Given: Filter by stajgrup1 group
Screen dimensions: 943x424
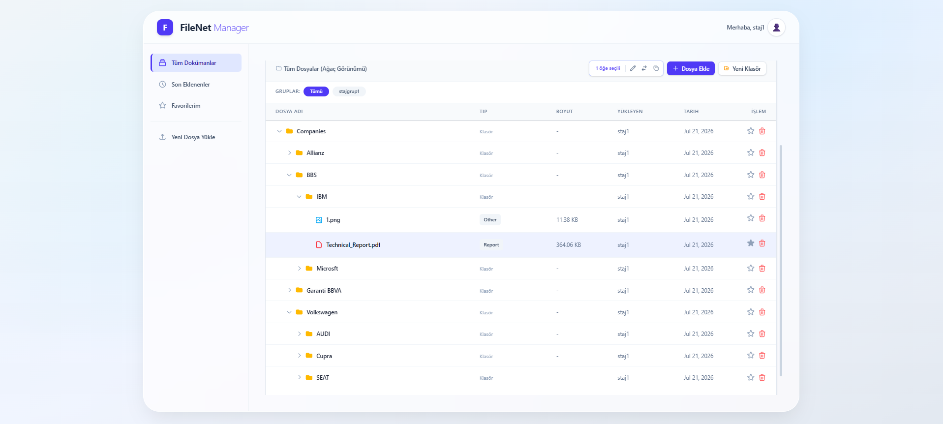Looking at the screenshot, I should click(x=349, y=91).
